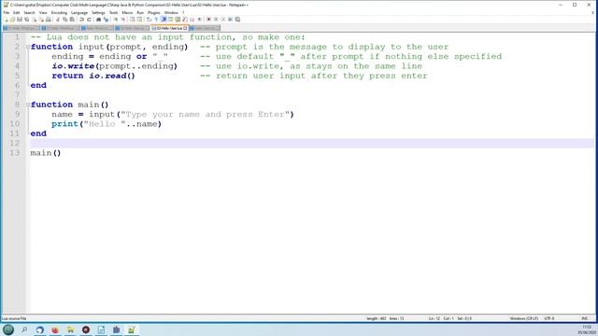Save the file using the Save icon

pyautogui.click(x=20, y=19)
